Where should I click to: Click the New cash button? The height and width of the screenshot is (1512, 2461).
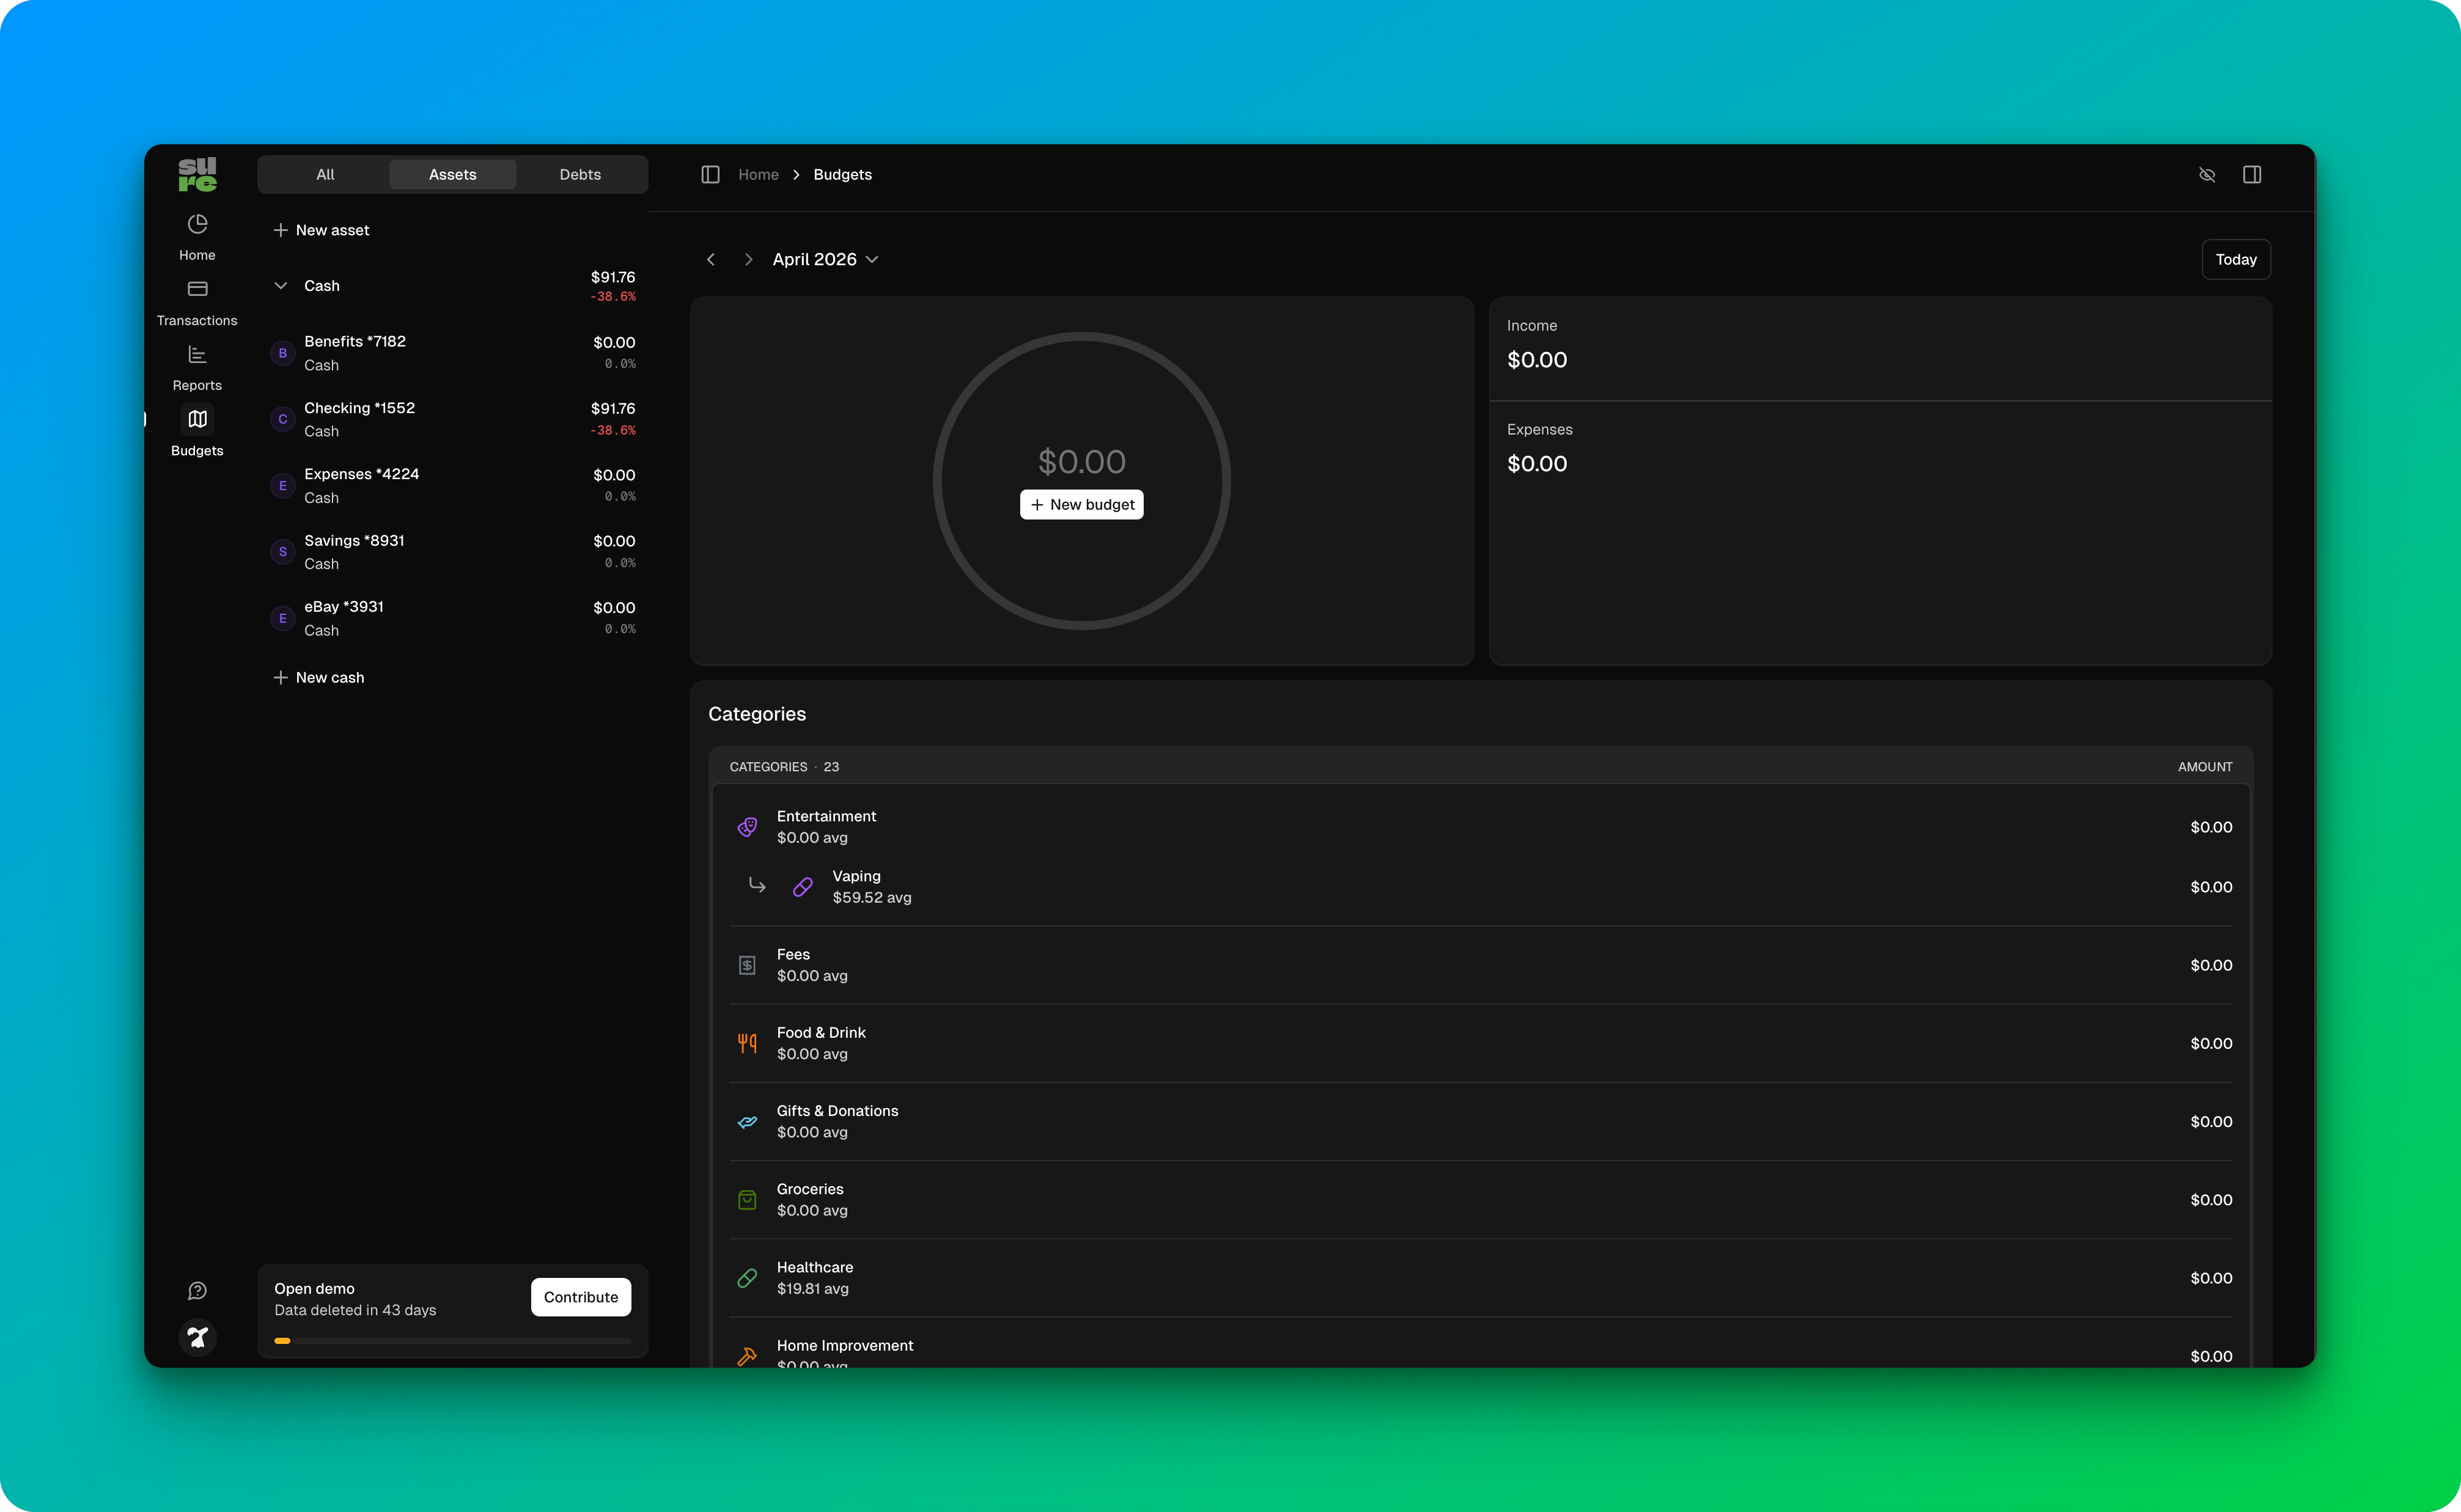pyautogui.click(x=319, y=678)
